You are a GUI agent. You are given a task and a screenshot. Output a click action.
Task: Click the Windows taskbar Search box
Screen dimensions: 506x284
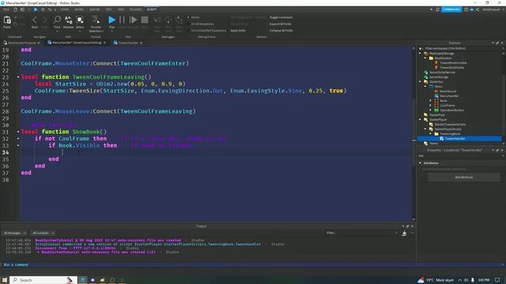43,280
